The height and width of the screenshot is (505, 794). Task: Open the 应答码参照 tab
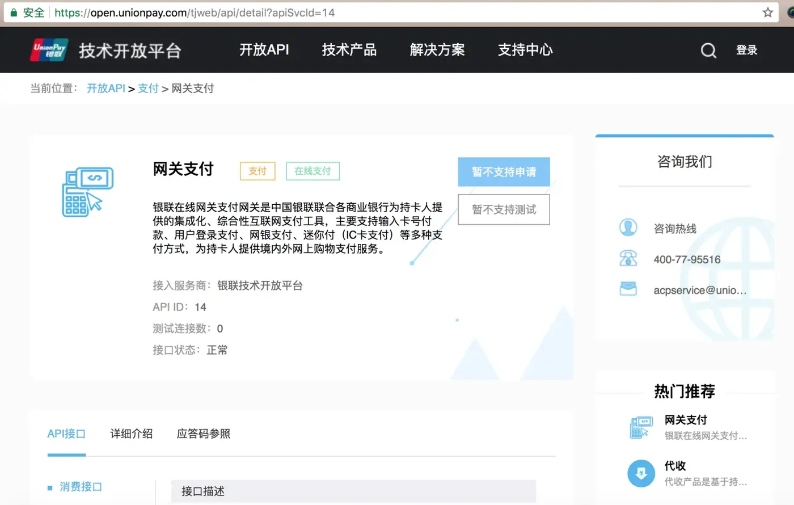pos(202,434)
